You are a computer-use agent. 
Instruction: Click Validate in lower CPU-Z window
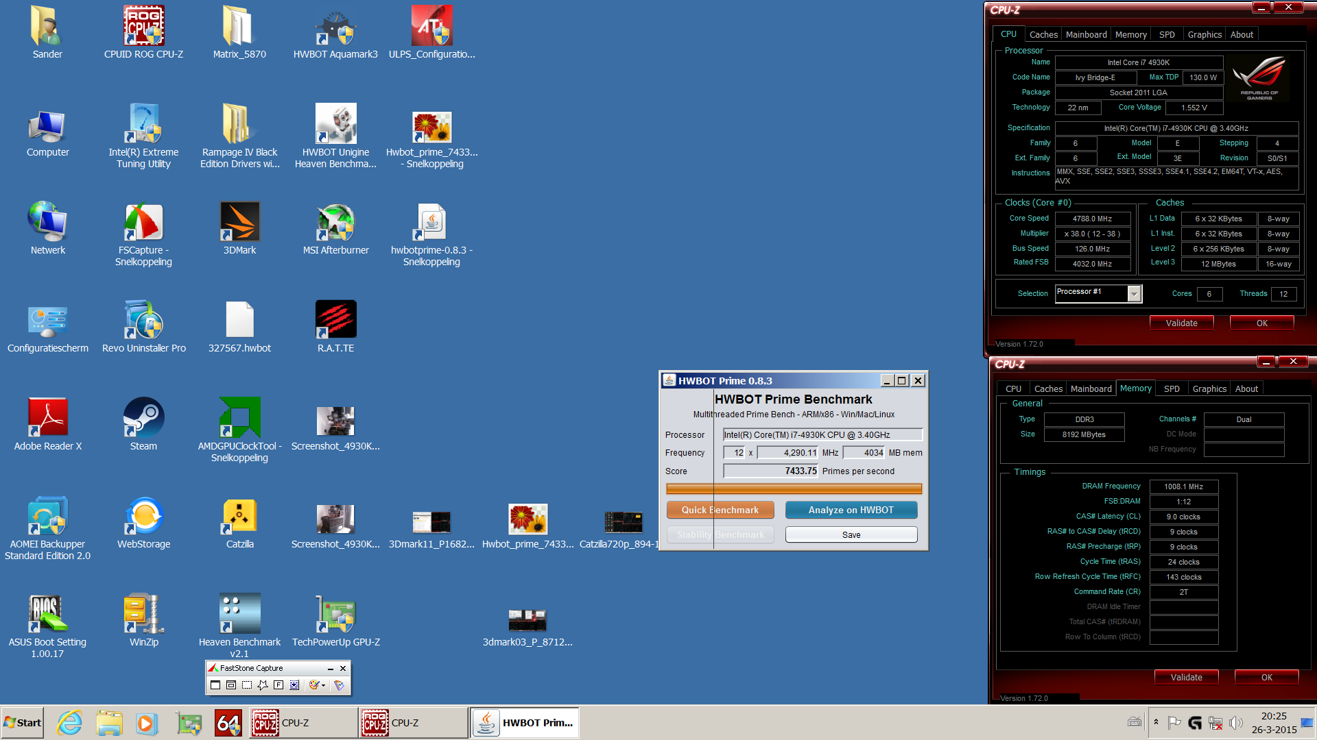1186,677
